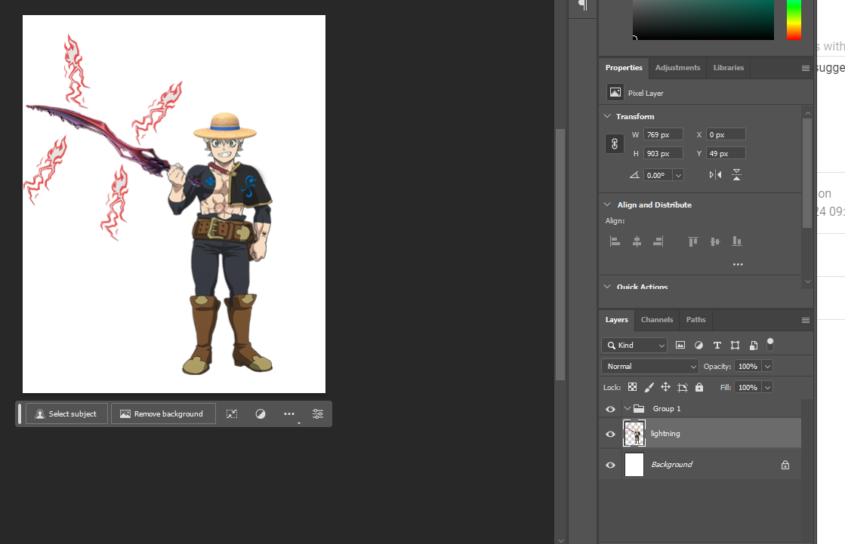
Task: Toggle the link width and height icon
Action: [615, 144]
